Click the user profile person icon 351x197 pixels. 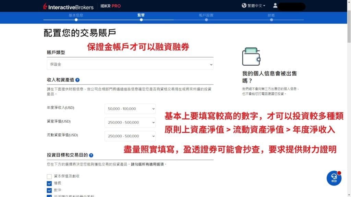(x=275, y=5)
